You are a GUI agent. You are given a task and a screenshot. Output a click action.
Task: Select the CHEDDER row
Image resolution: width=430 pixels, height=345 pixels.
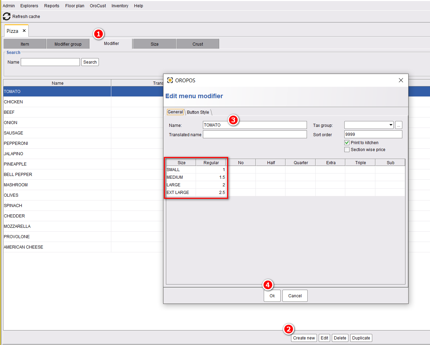pyautogui.click(x=83, y=216)
